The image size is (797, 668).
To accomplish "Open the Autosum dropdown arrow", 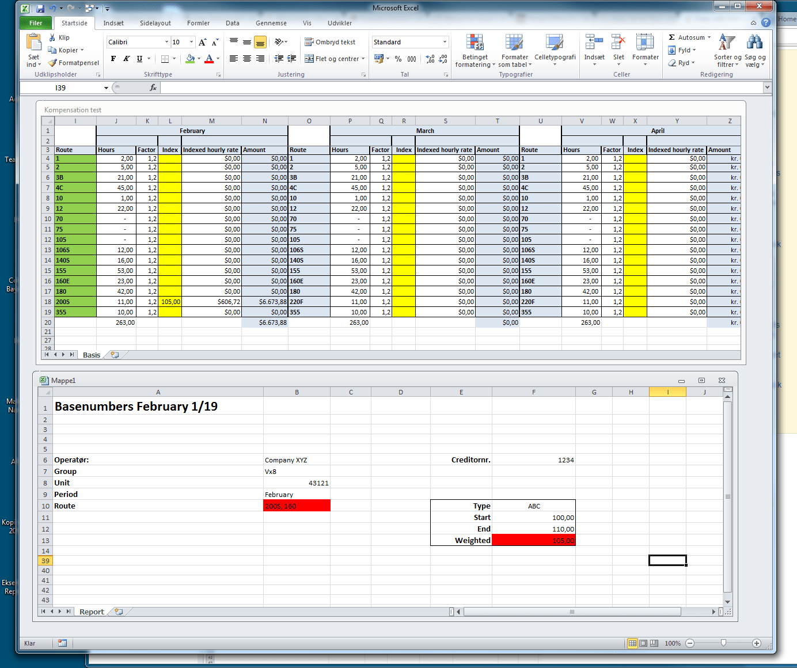I will pos(709,37).
